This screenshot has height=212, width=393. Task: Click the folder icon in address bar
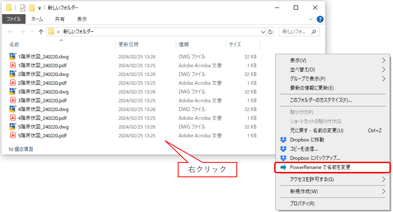(51, 32)
